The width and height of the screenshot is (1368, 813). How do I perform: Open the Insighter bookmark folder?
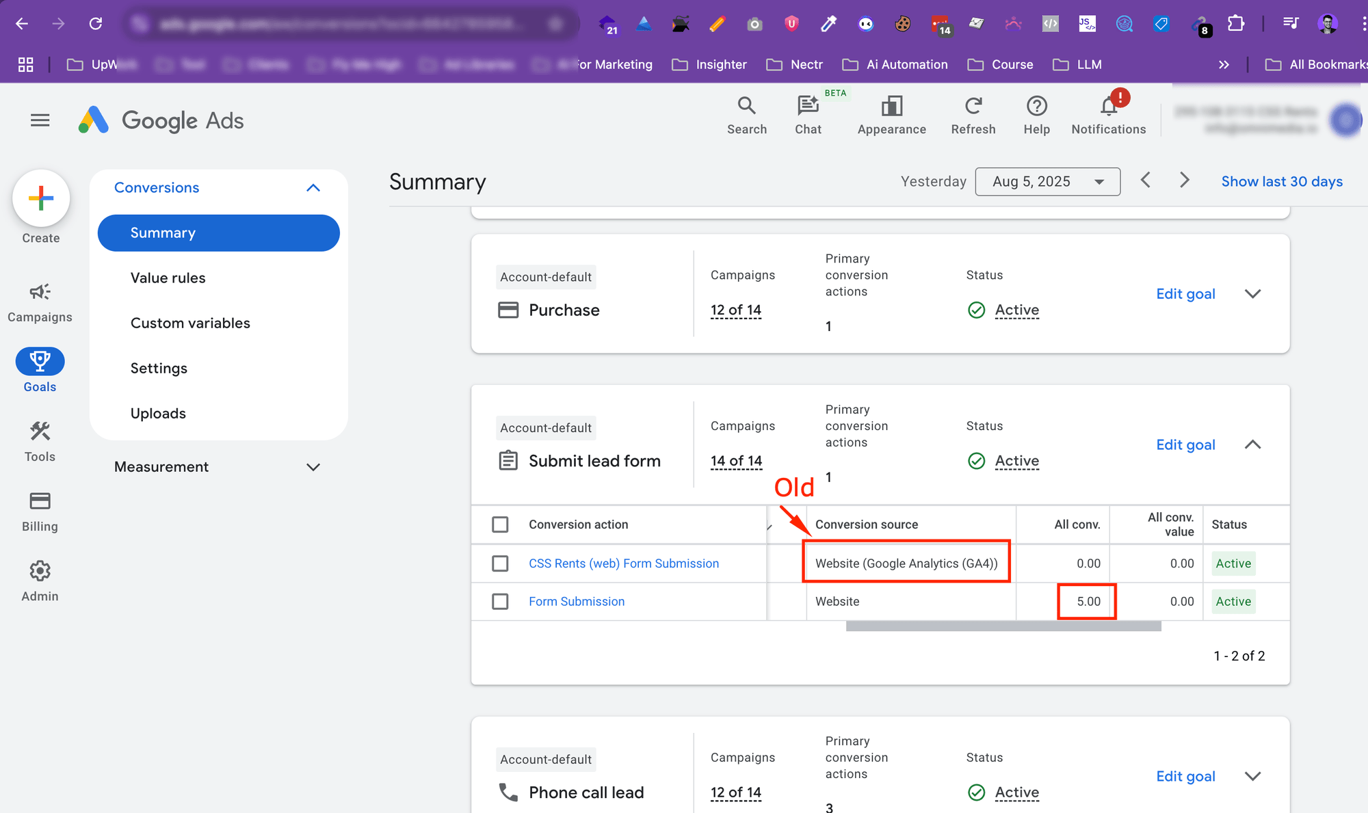pos(709,64)
